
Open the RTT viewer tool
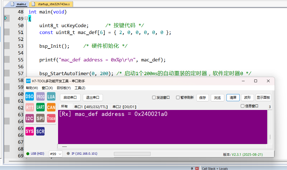pyautogui.click(x=29, y=107)
